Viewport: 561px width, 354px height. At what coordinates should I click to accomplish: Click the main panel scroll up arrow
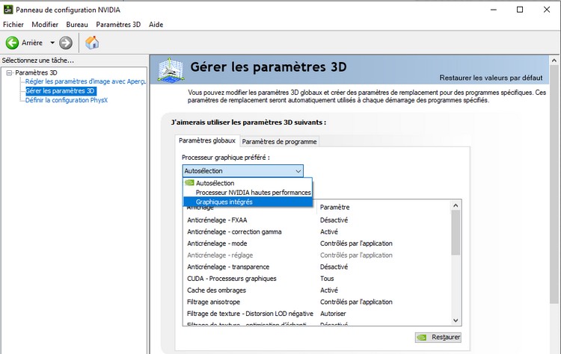tap(554, 60)
